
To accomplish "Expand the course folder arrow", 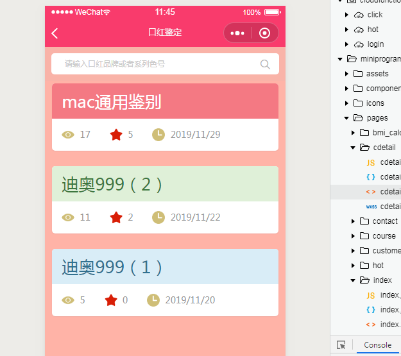I will (x=353, y=236).
